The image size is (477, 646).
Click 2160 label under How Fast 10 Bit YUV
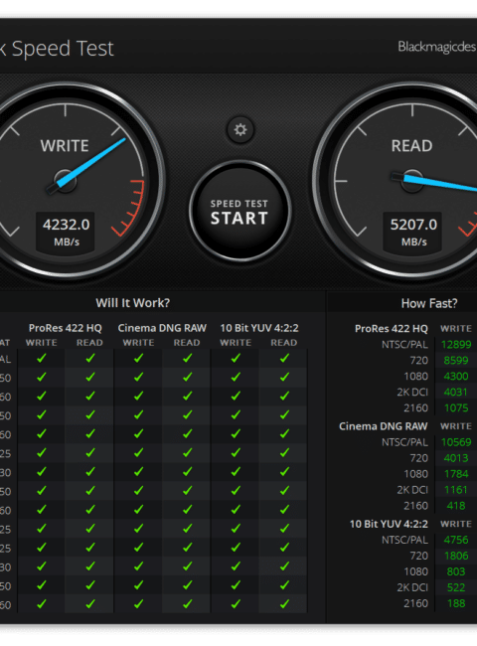(415, 603)
